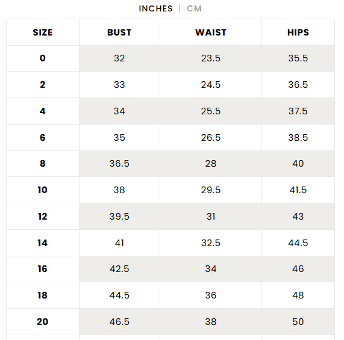Select size 0 row label
Image resolution: width=344 pixels, height=340 pixels.
tap(43, 58)
